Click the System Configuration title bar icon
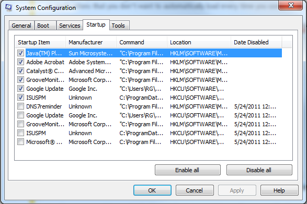This screenshot has height=204, width=307. [x=8, y=8]
